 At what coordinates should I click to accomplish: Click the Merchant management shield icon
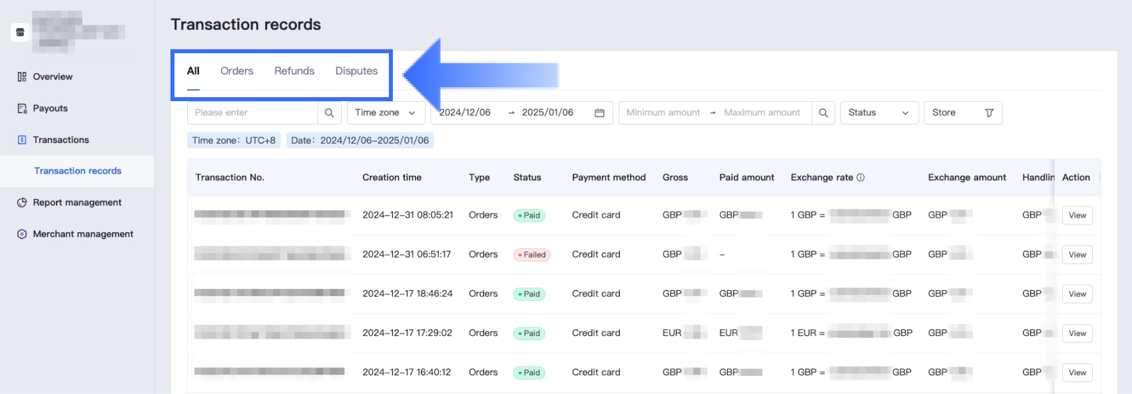[22, 234]
